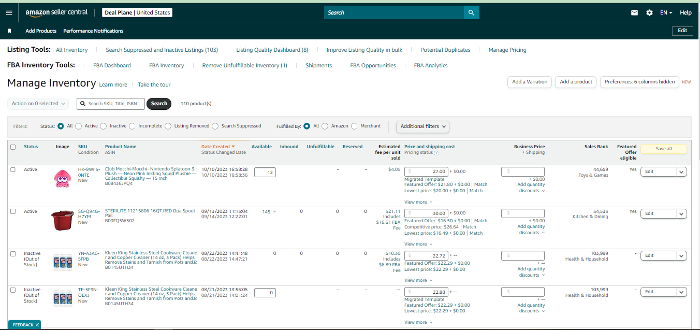Open Kleen King thumbnail for SKU TP-5F9N-OEXJ
Viewport: 700px width, 330px height.
click(x=62, y=298)
